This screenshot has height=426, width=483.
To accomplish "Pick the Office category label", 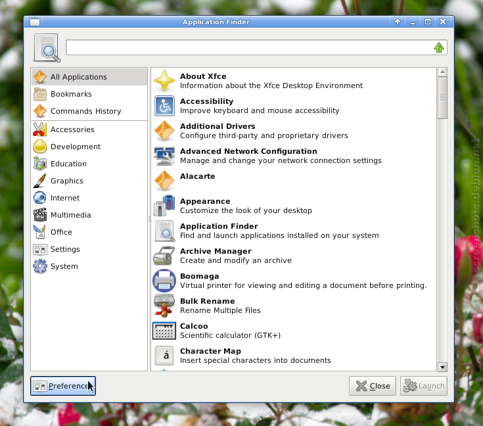I will pos(61,232).
